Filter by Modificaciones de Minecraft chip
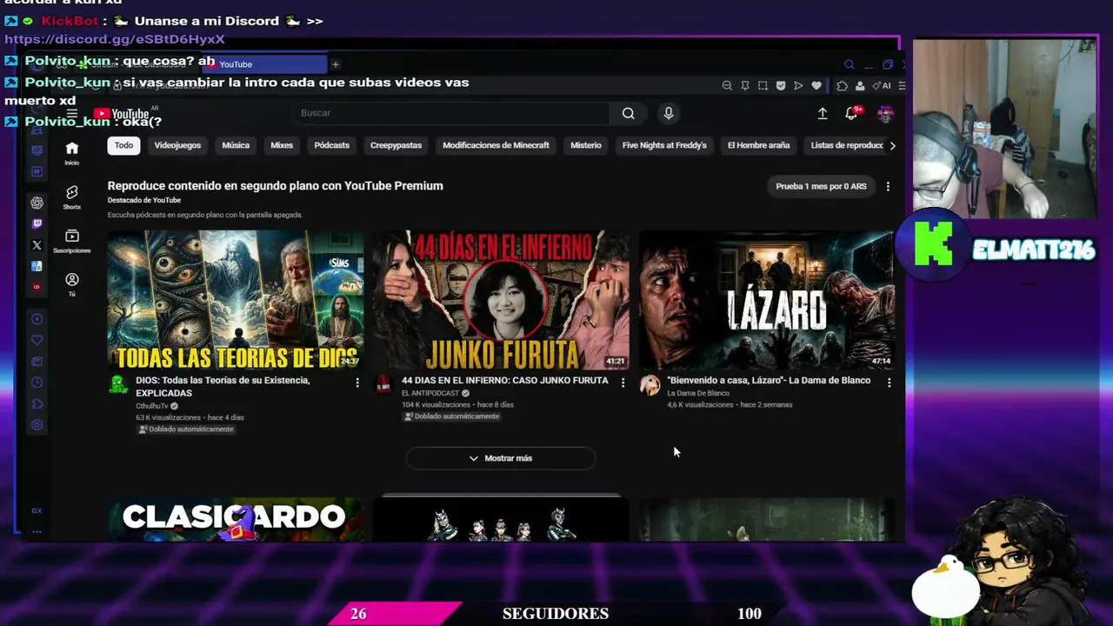The image size is (1113, 626). click(x=496, y=145)
